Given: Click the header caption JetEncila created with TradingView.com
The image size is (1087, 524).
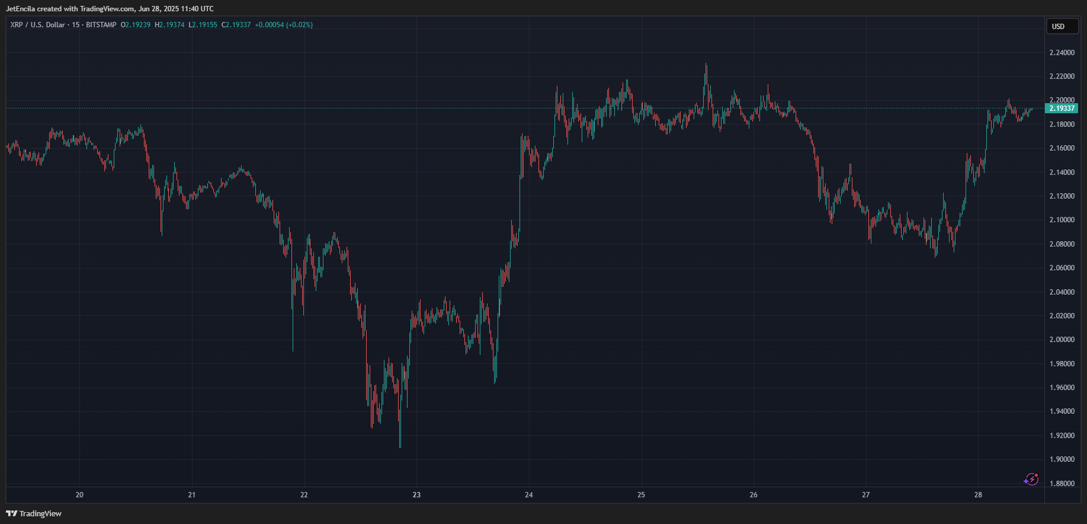Looking at the screenshot, I should (x=110, y=9).
